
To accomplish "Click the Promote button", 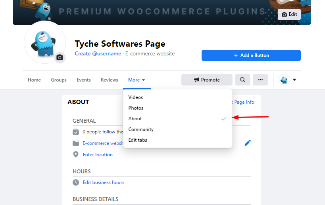I will 207,80.
